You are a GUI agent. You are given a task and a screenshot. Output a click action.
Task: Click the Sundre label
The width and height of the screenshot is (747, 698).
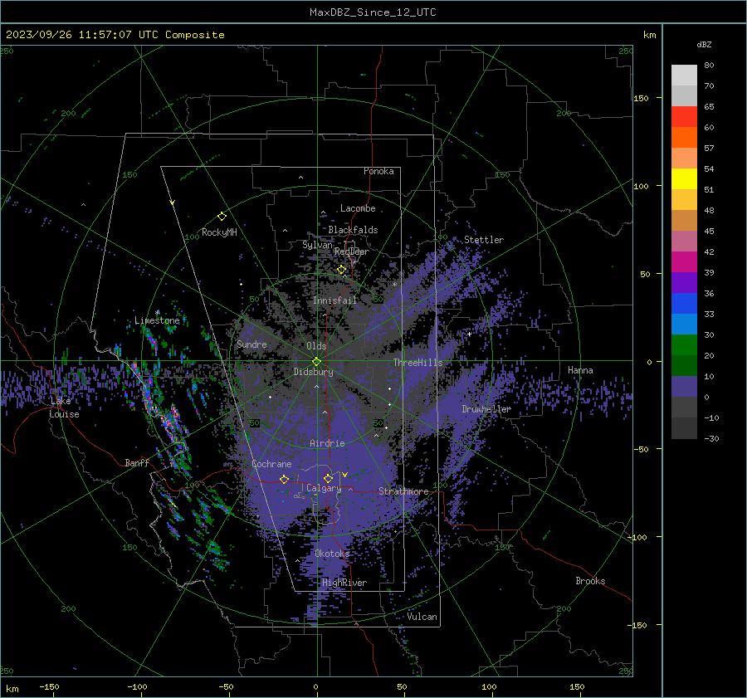251,344
